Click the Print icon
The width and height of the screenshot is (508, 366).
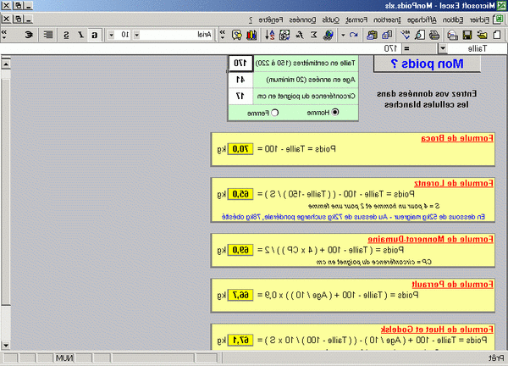click(434, 35)
